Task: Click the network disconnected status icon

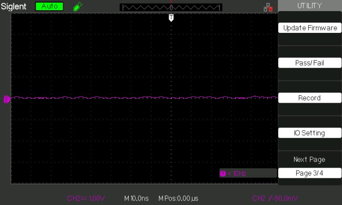Action: tap(268, 7)
